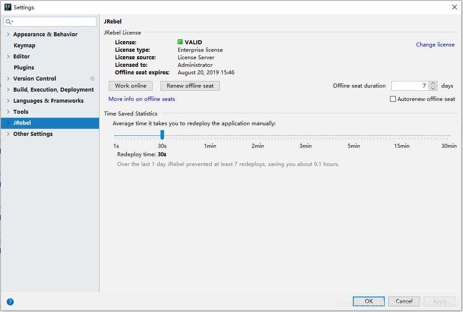Click the Work online button

[130, 86]
